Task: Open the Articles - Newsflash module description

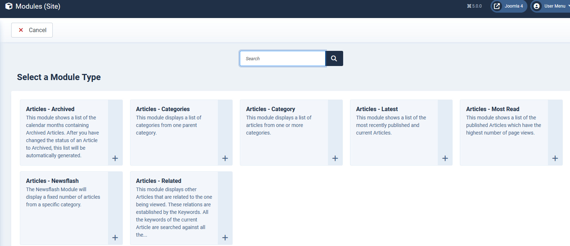Action: pos(63,197)
